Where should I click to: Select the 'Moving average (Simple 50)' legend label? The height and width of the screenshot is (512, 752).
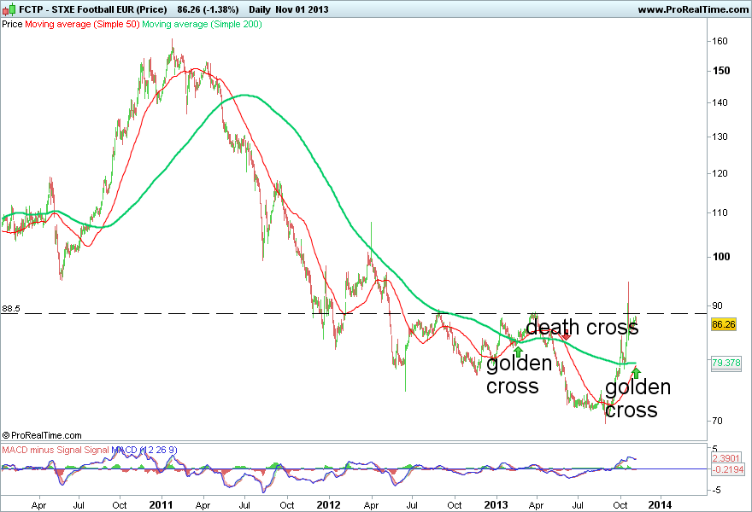82,24
